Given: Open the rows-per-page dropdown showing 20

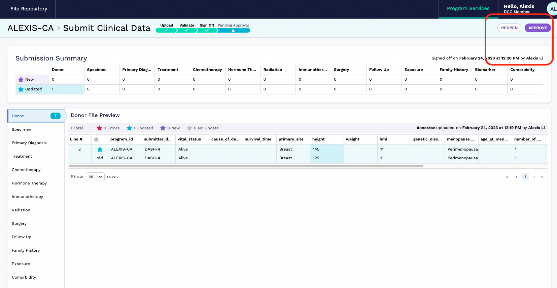Looking at the screenshot, I should coord(95,177).
